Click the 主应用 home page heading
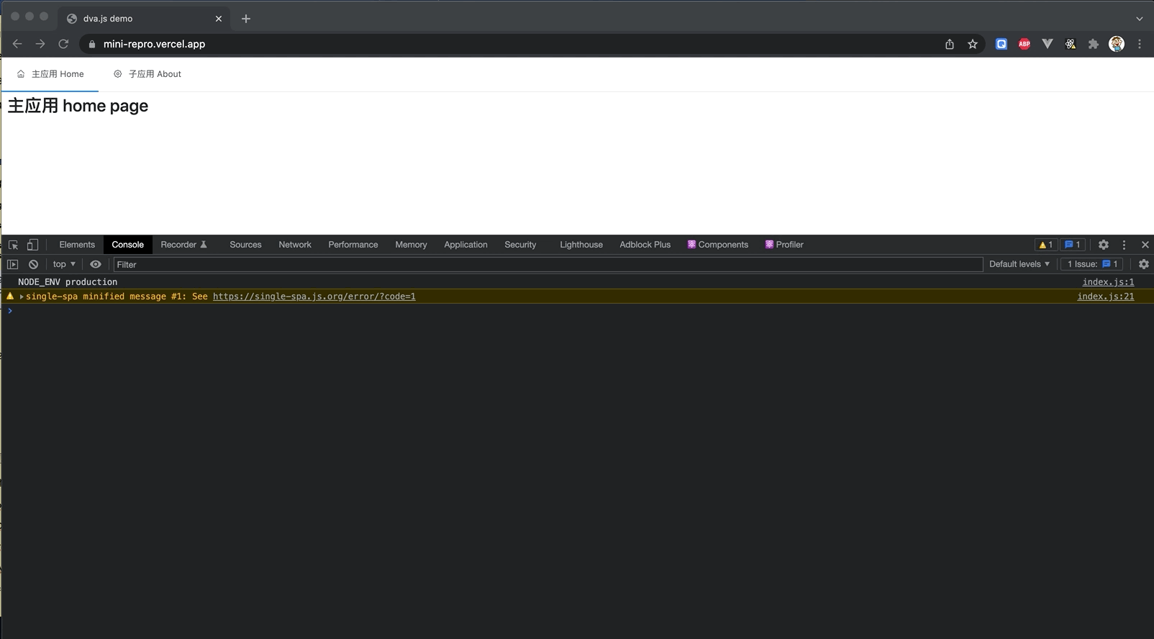This screenshot has width=1154, height=639. click(x=78, y=106)
